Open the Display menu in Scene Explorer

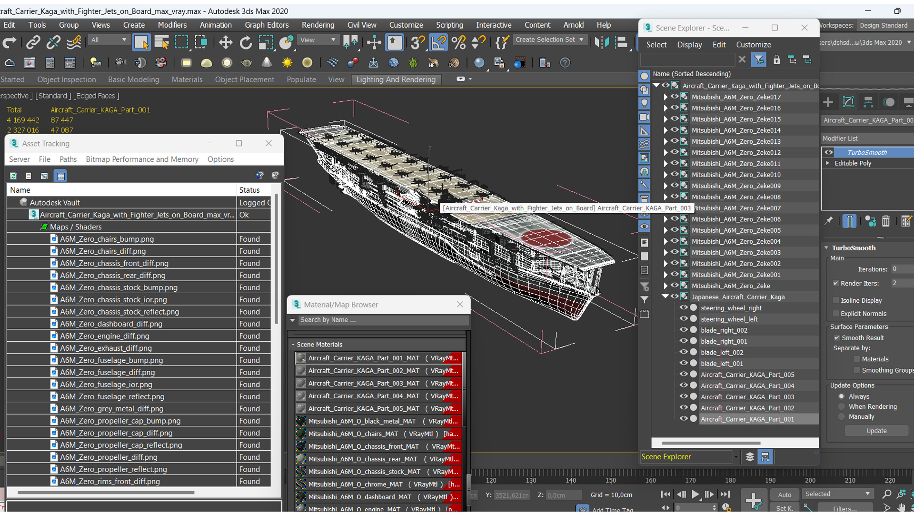point(689,44)
